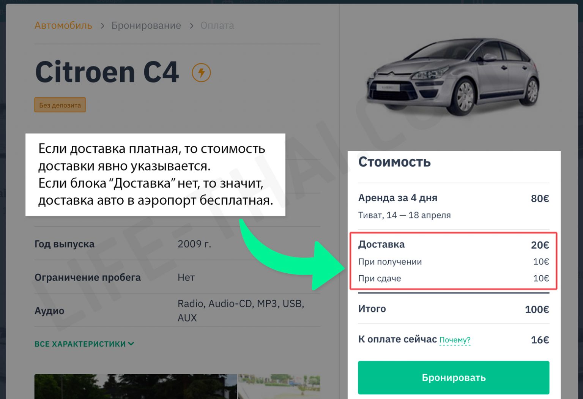The width and height of the screenshot is (583, 399).
Task: Click the Citroen C4 car image
Action: (453, 77)
